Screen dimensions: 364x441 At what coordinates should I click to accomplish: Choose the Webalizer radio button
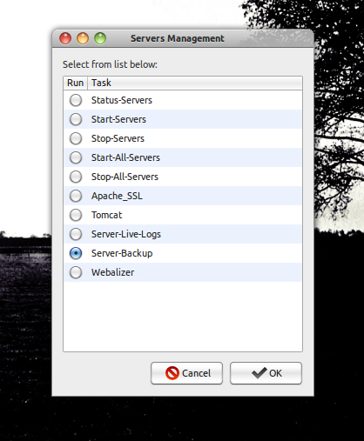point(76,272)
